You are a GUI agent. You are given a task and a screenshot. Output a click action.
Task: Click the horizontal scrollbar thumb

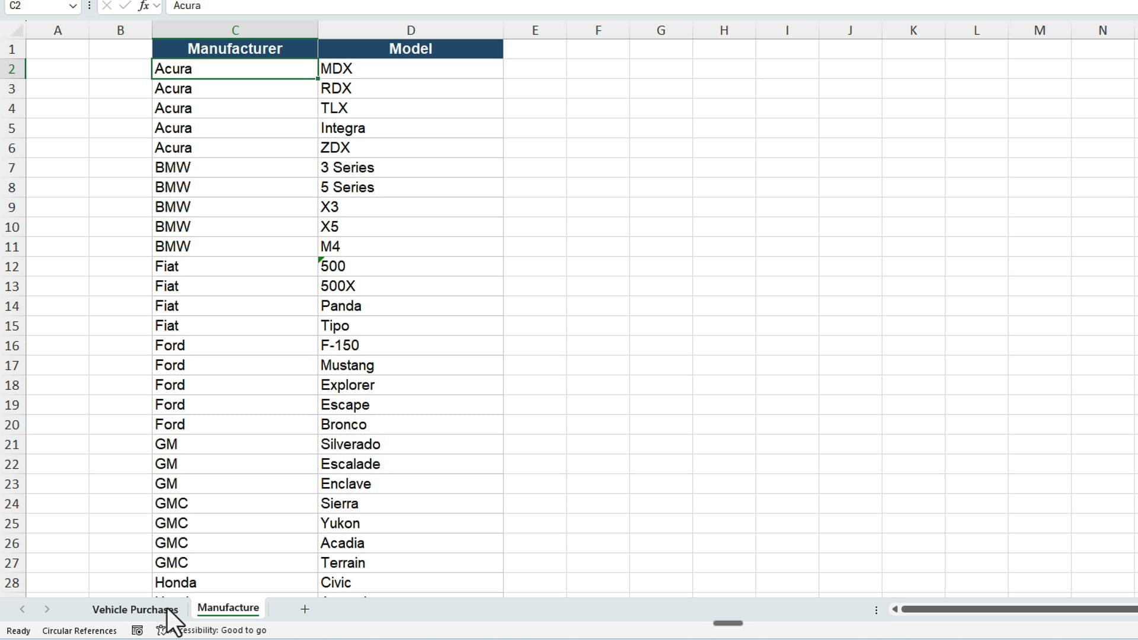(x=1019, y=609)
